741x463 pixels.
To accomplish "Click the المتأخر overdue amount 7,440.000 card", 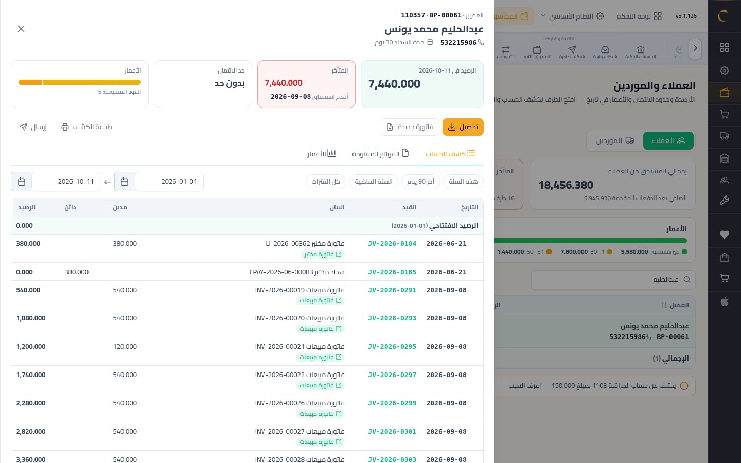I will coord(306,84).
